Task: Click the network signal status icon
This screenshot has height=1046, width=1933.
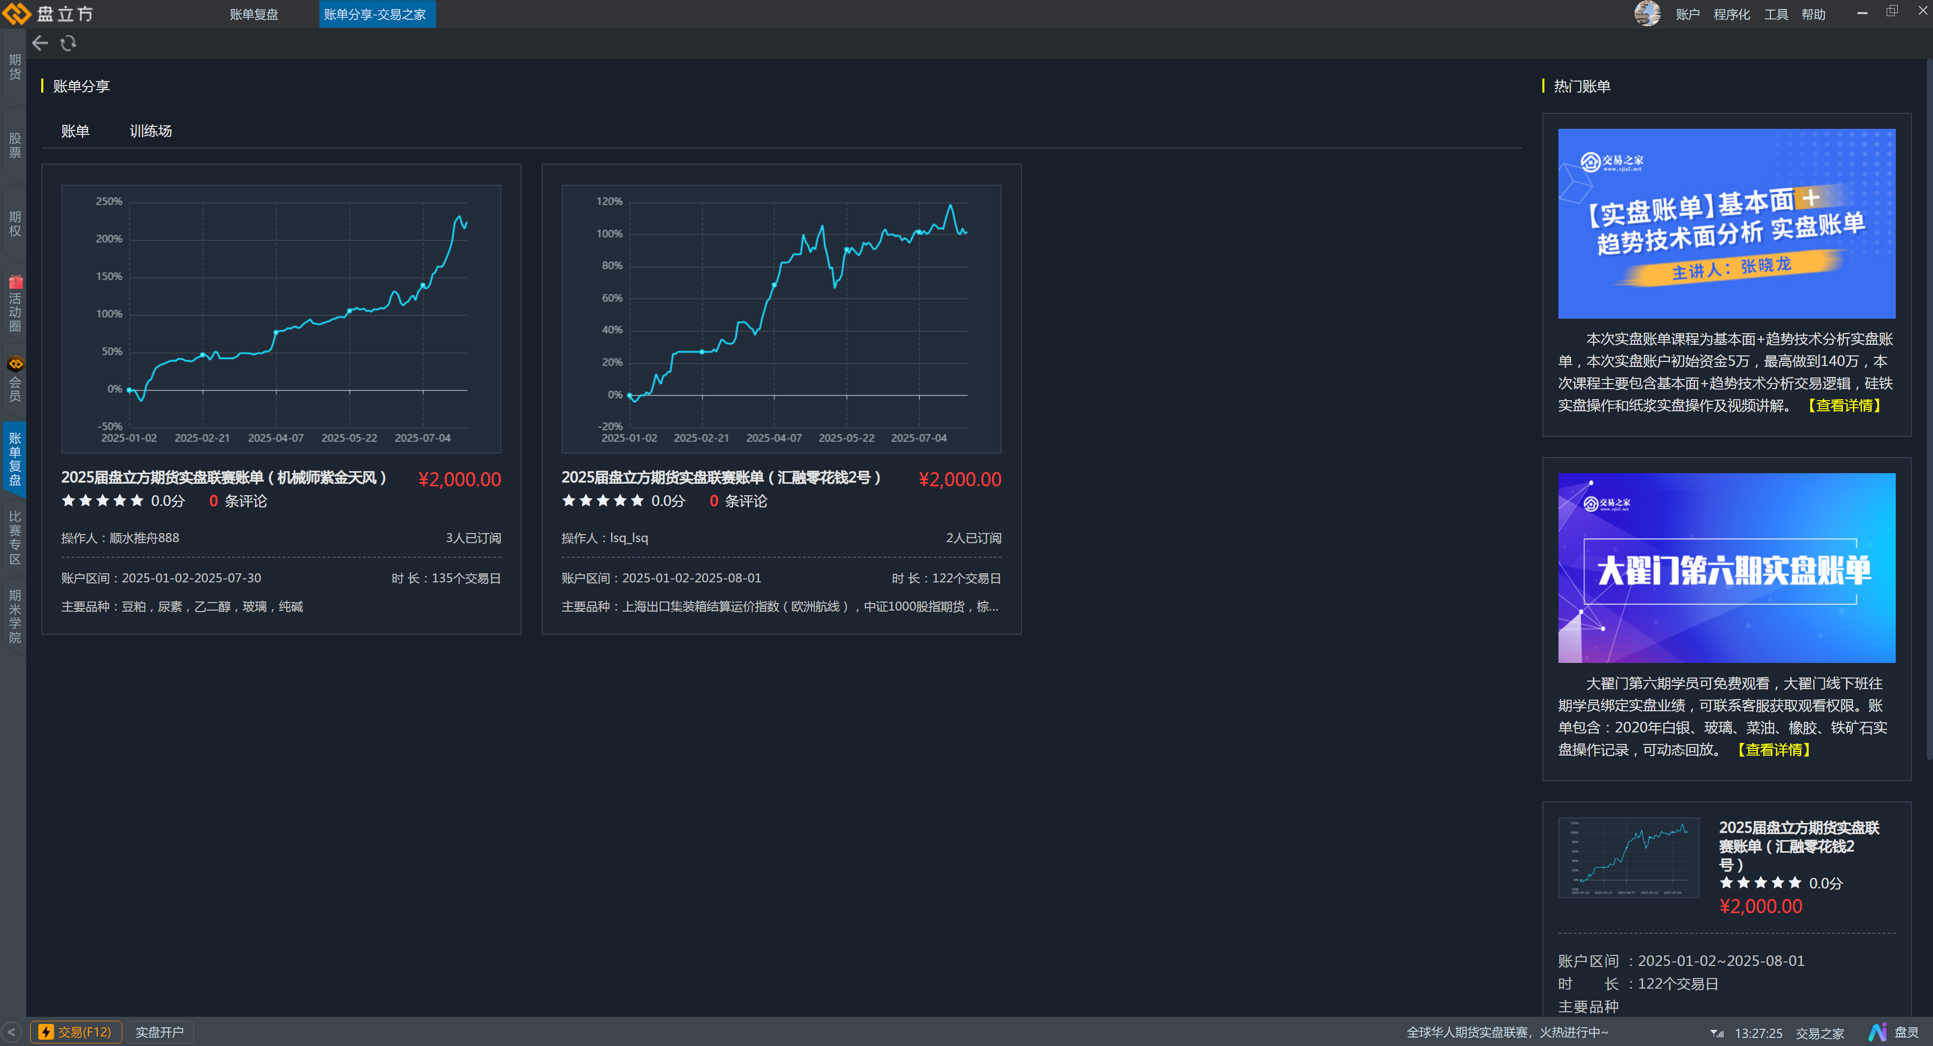Action: coord(1717,1033)
